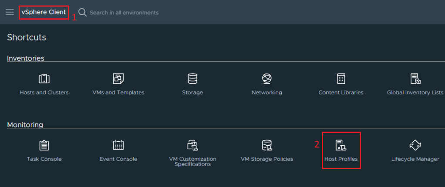
Task: Open the hamburger navigation menu
Action: click(10, 12)
